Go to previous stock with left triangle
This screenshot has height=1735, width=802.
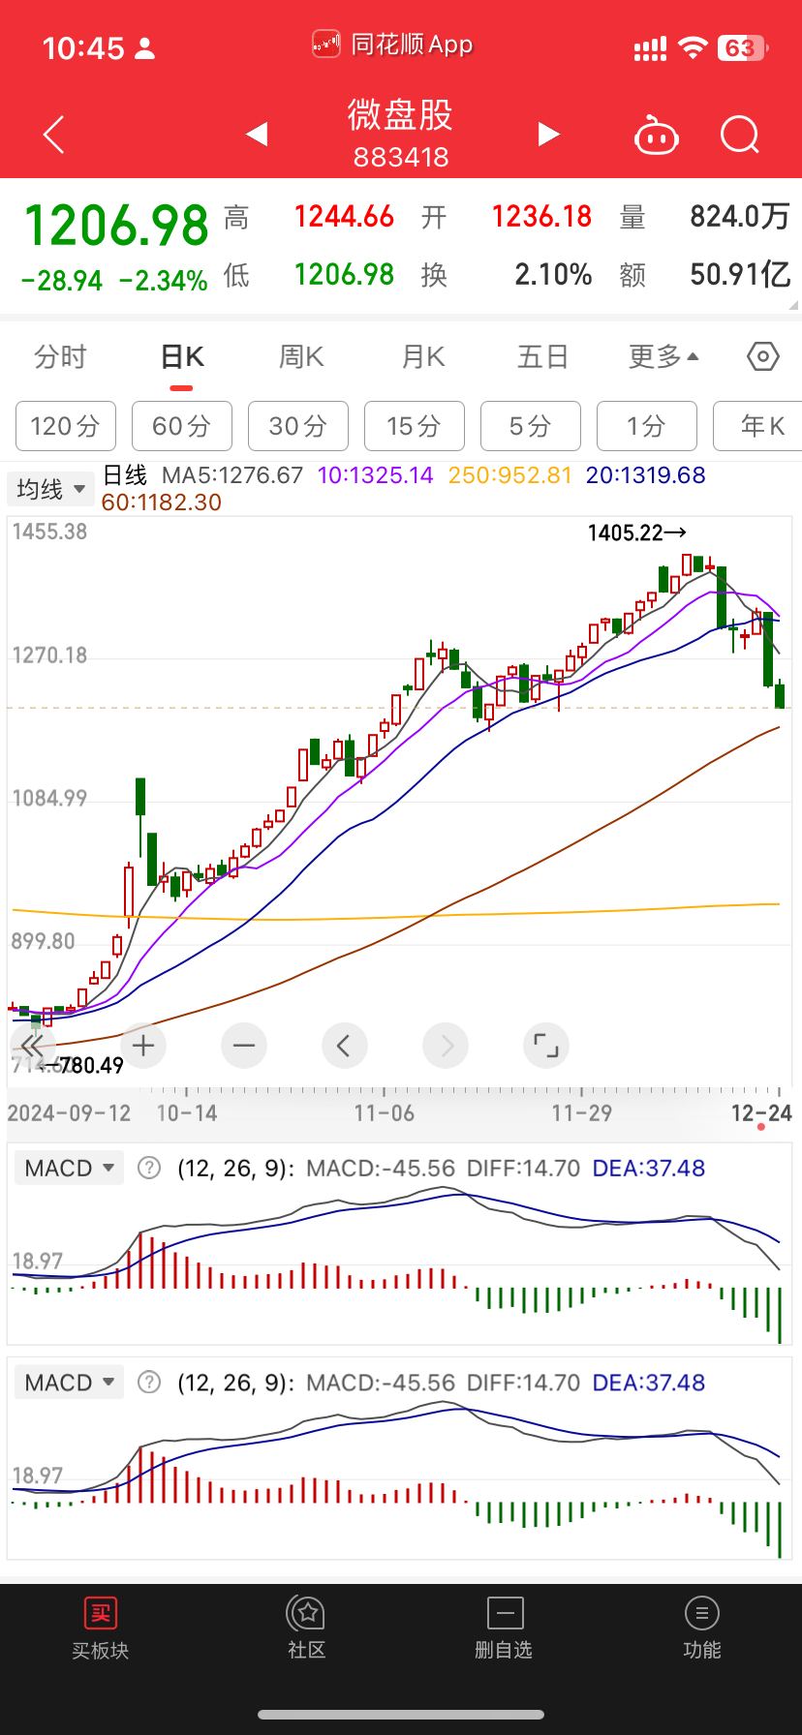[257, 135]
